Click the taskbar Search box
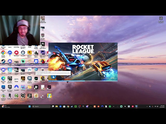 (41, 106)
